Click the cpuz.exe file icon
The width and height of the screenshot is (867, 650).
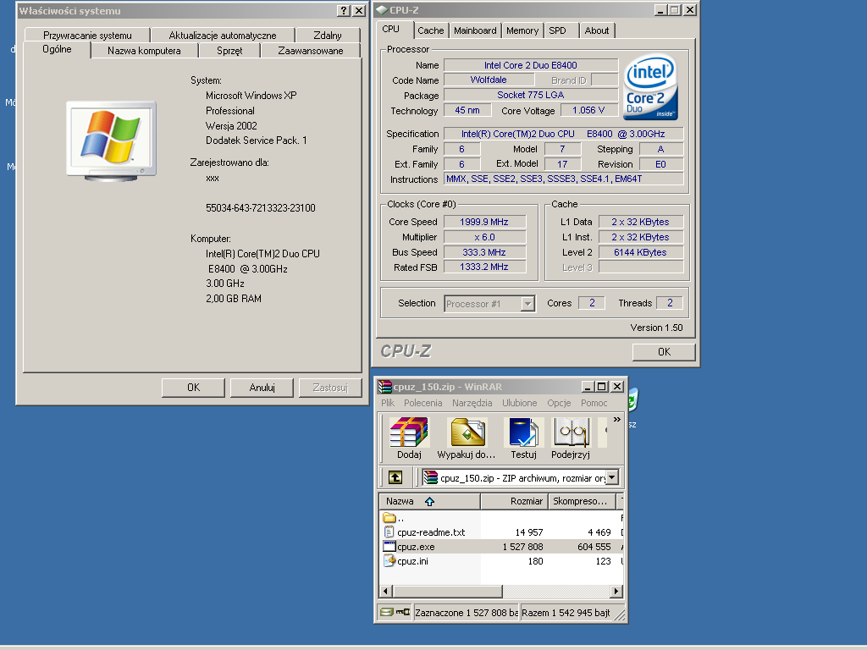click(x=389, y=547)
